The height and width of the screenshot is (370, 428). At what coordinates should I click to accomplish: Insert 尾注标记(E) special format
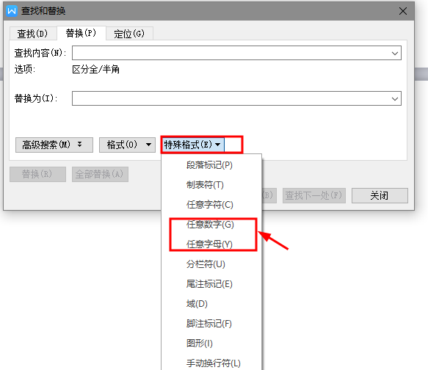[x=209, y=284]
